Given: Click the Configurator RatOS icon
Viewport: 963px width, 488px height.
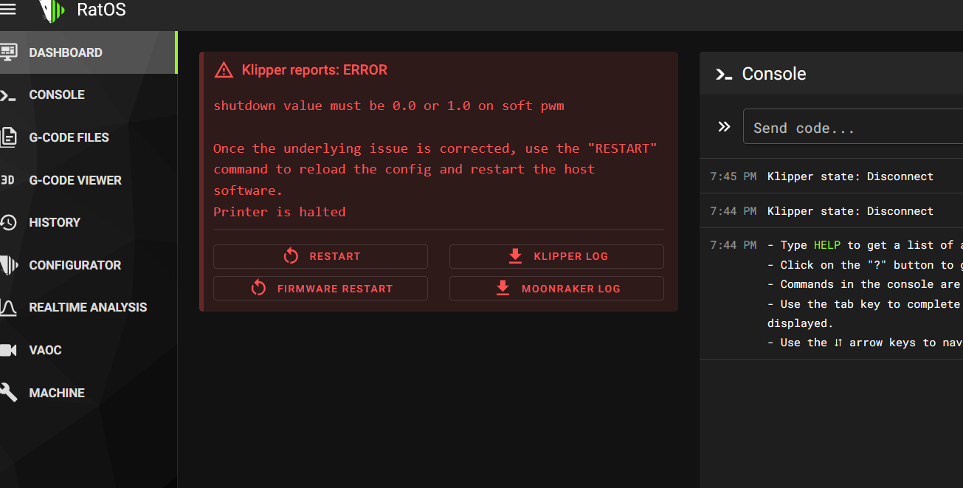Looking at the screenshot, I should [x=8, y=265].
